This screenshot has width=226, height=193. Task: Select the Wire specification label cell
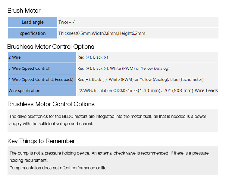(x=42, y=90)
